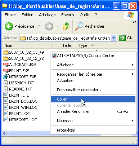Choose Propriétés in the context menu
Image resolution: width=139 pixels, height=146 pixels.
[93, 130]
